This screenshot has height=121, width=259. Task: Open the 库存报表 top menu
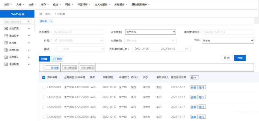click(x=121, y=5)
